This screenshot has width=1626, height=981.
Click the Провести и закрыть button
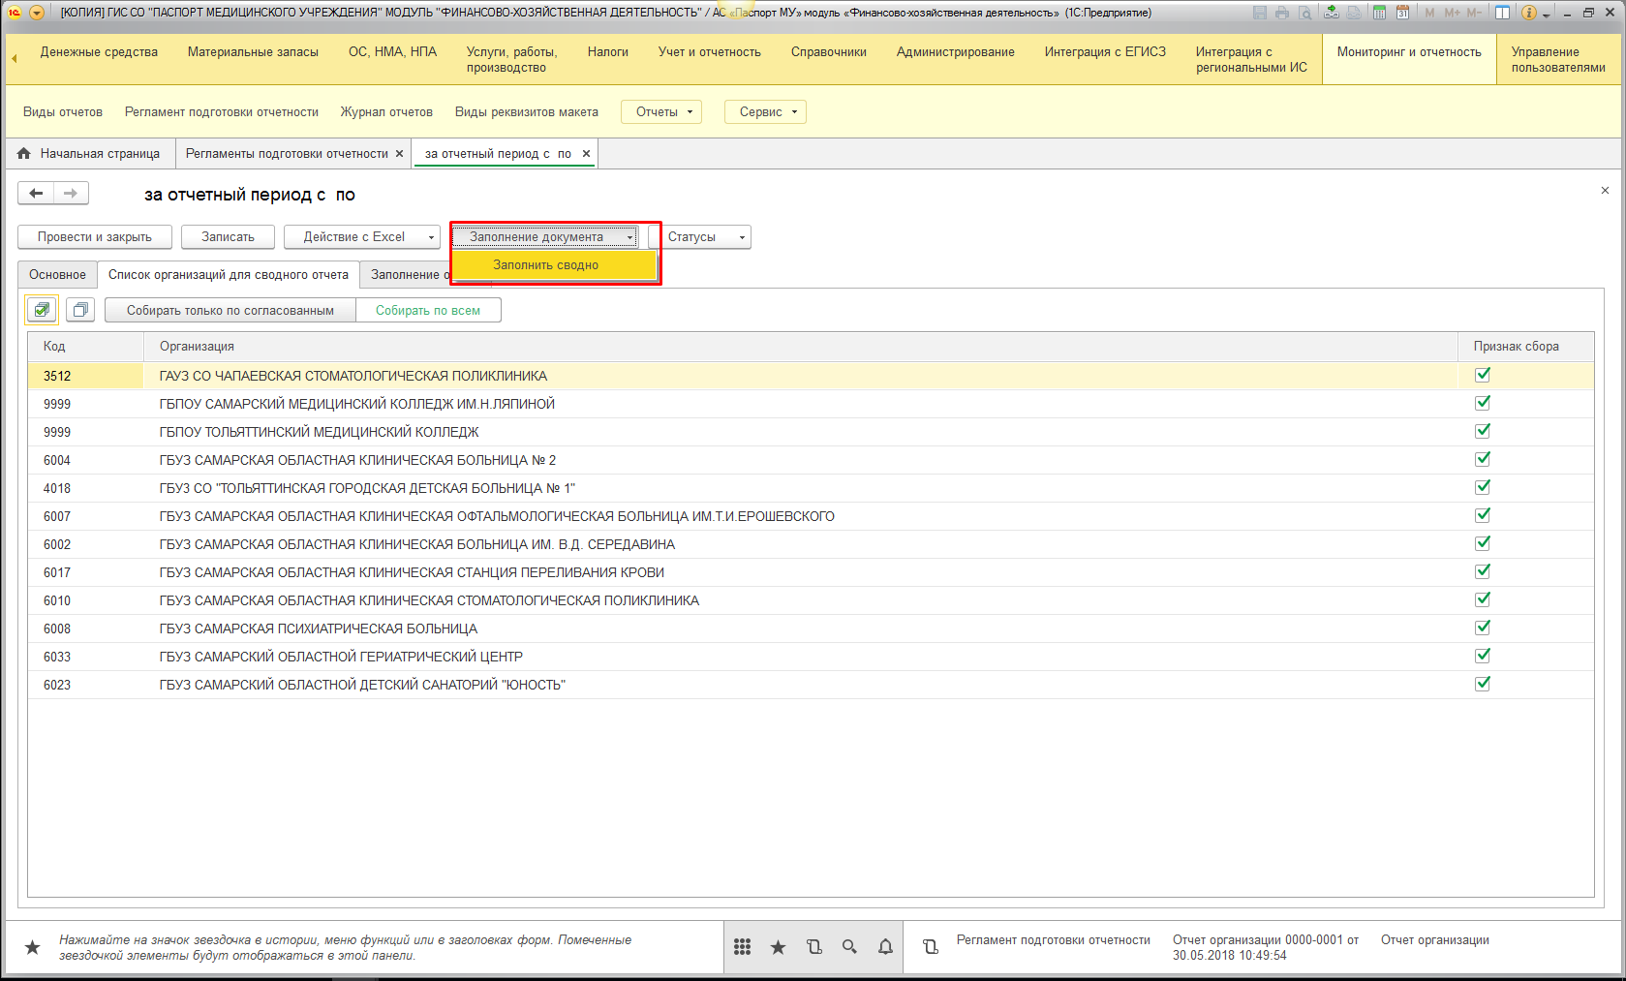[x=95, y=237]
